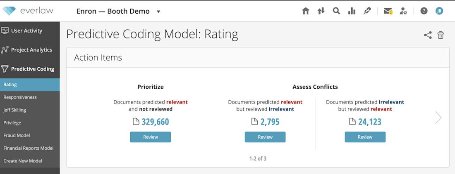Show next action items with right chevron
The width and height of the screenshot is (455, 174).
[x=438, y=118]
